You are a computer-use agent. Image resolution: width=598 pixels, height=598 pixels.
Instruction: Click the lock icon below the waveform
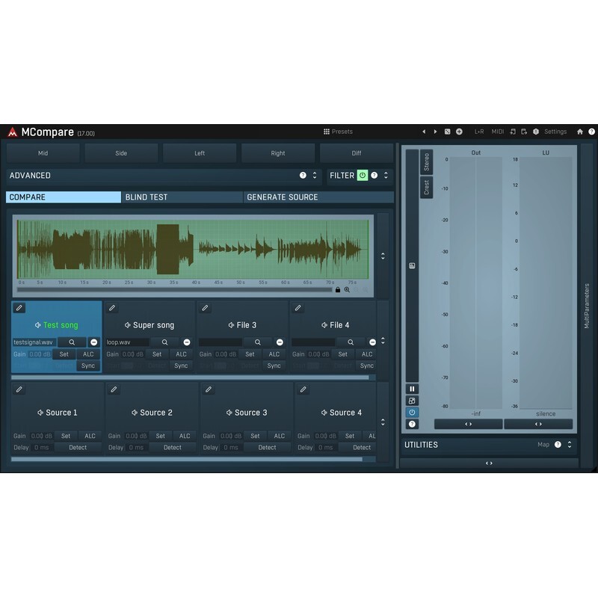tap(338, 289)
